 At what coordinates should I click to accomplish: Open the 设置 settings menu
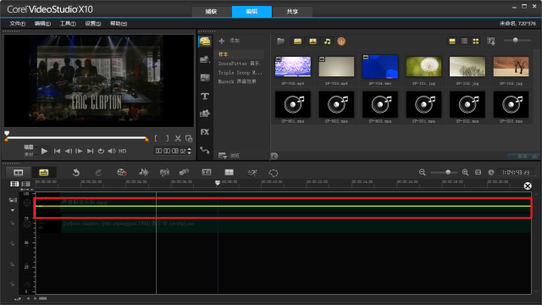[x=93, y=24]
